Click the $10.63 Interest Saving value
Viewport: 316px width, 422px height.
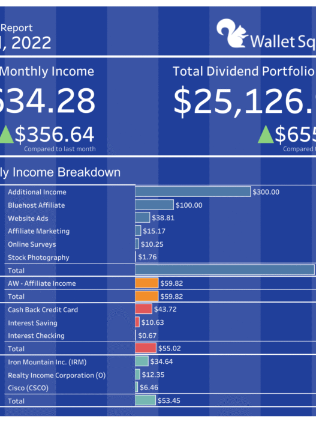(152, 322)
